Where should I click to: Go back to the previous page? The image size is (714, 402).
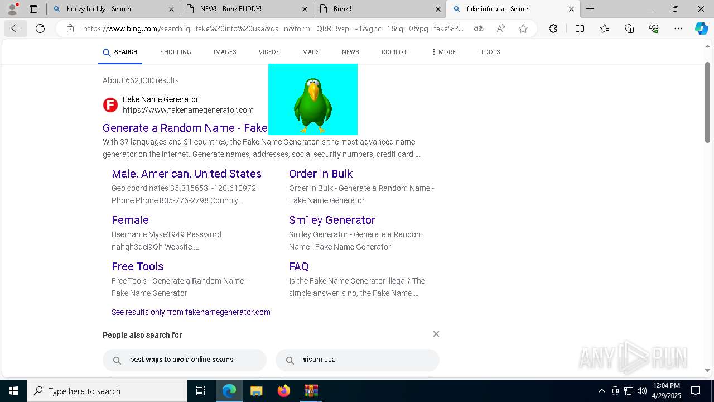(x=15, y=28)
